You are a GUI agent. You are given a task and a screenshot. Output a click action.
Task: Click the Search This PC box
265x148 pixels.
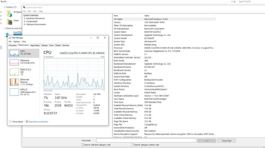[251, 2]
